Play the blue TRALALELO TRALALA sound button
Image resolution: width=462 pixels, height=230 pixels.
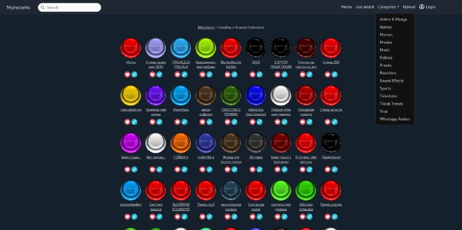(181, 48)
